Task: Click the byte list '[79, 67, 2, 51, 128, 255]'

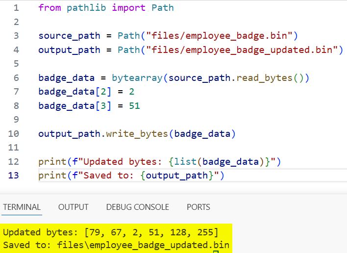Action: (x=151, y=232)
